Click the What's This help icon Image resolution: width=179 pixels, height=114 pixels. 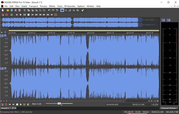(83, 10)
